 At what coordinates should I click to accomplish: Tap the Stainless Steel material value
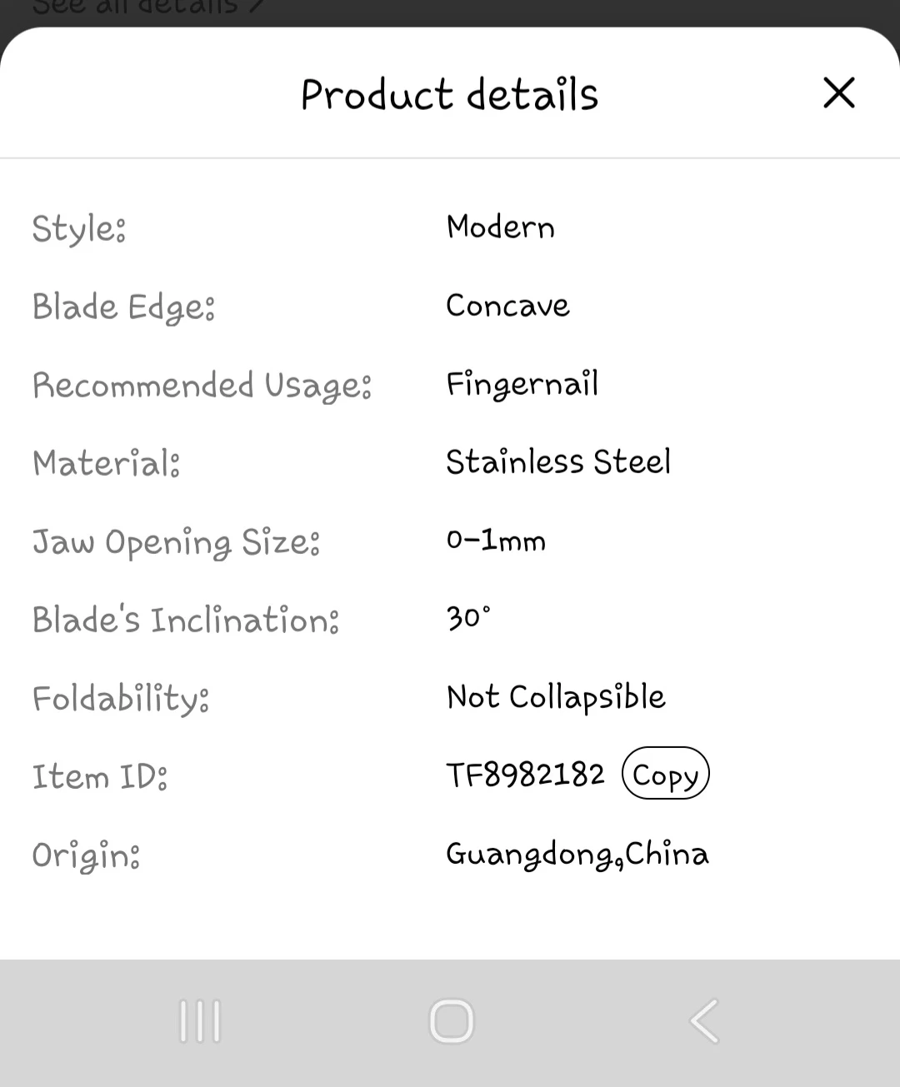click(x=557, y=461)
